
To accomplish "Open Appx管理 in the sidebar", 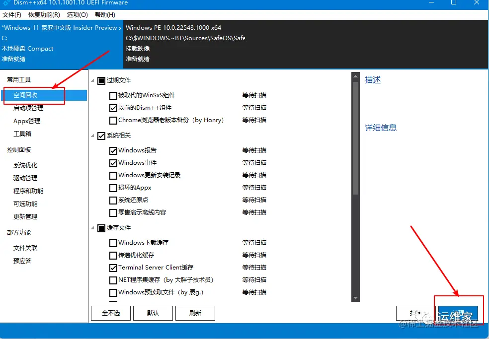I will tap(27, 121).
